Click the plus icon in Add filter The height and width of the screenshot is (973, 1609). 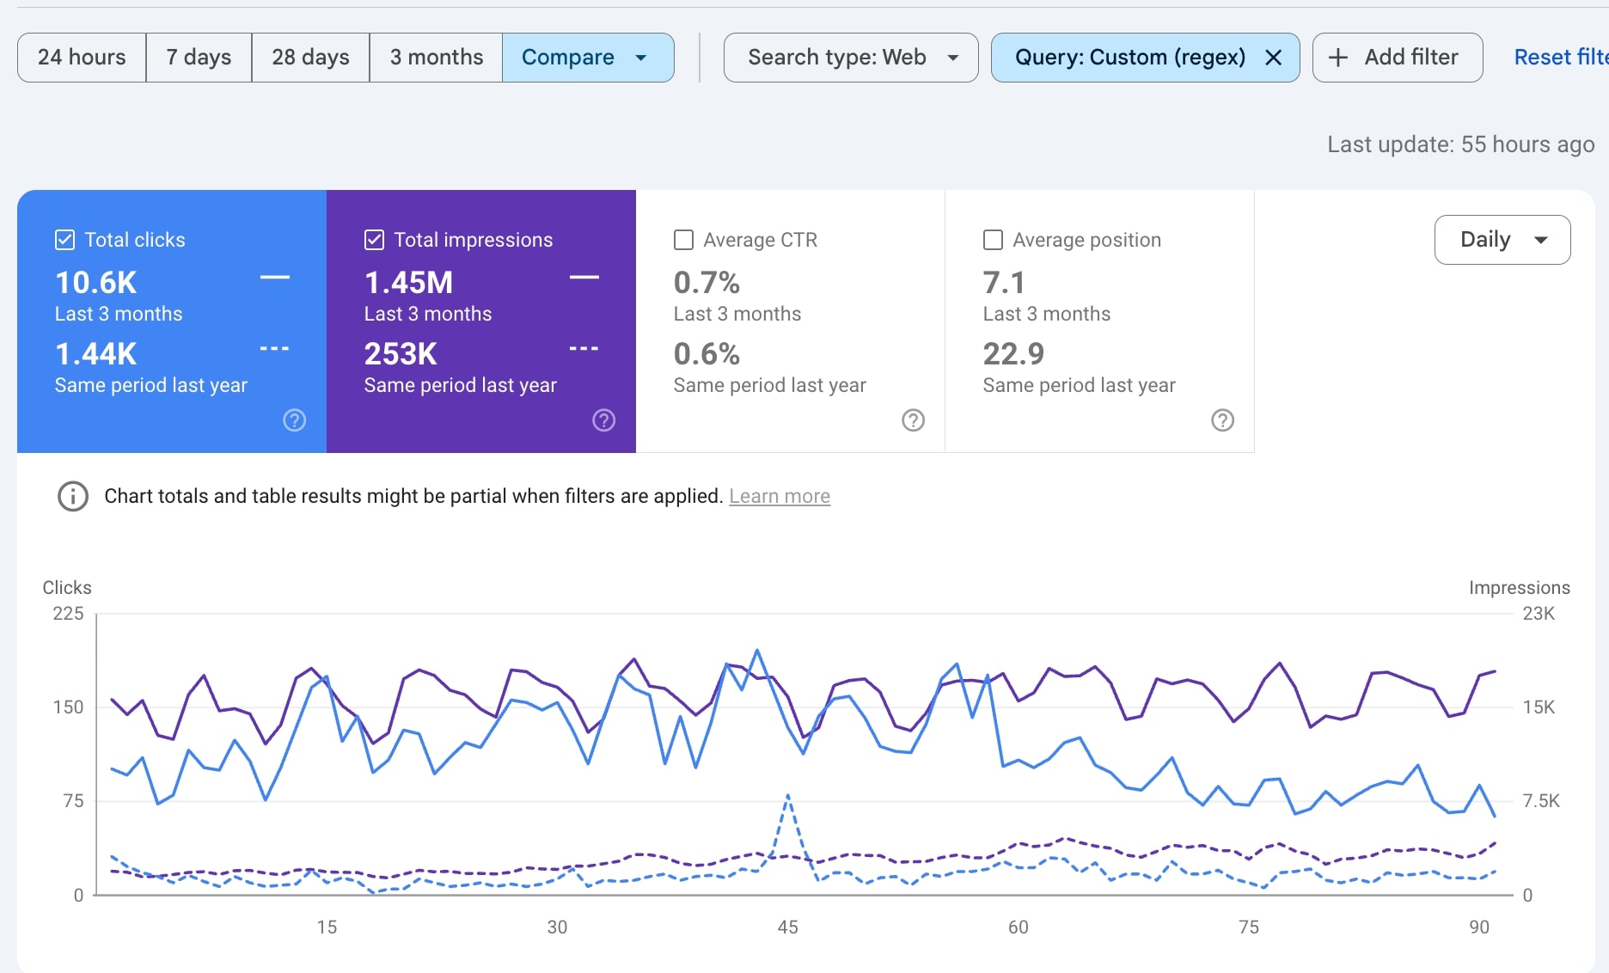[1337, 58]
